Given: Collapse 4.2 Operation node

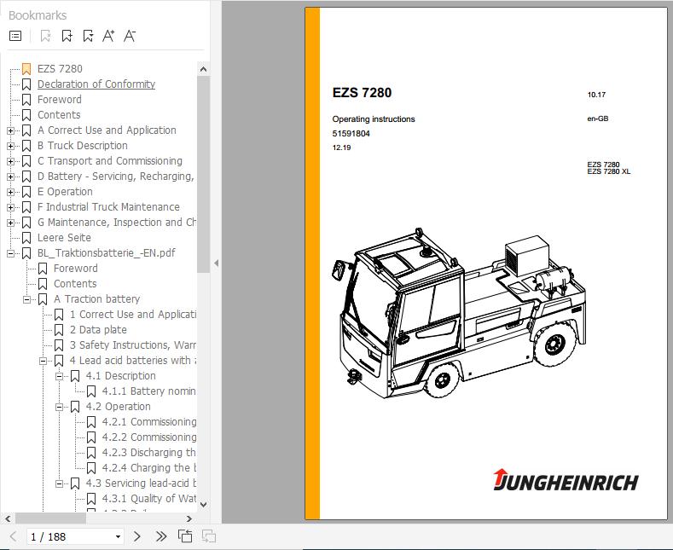Looking at the screenshot, I should pos(59,407).
